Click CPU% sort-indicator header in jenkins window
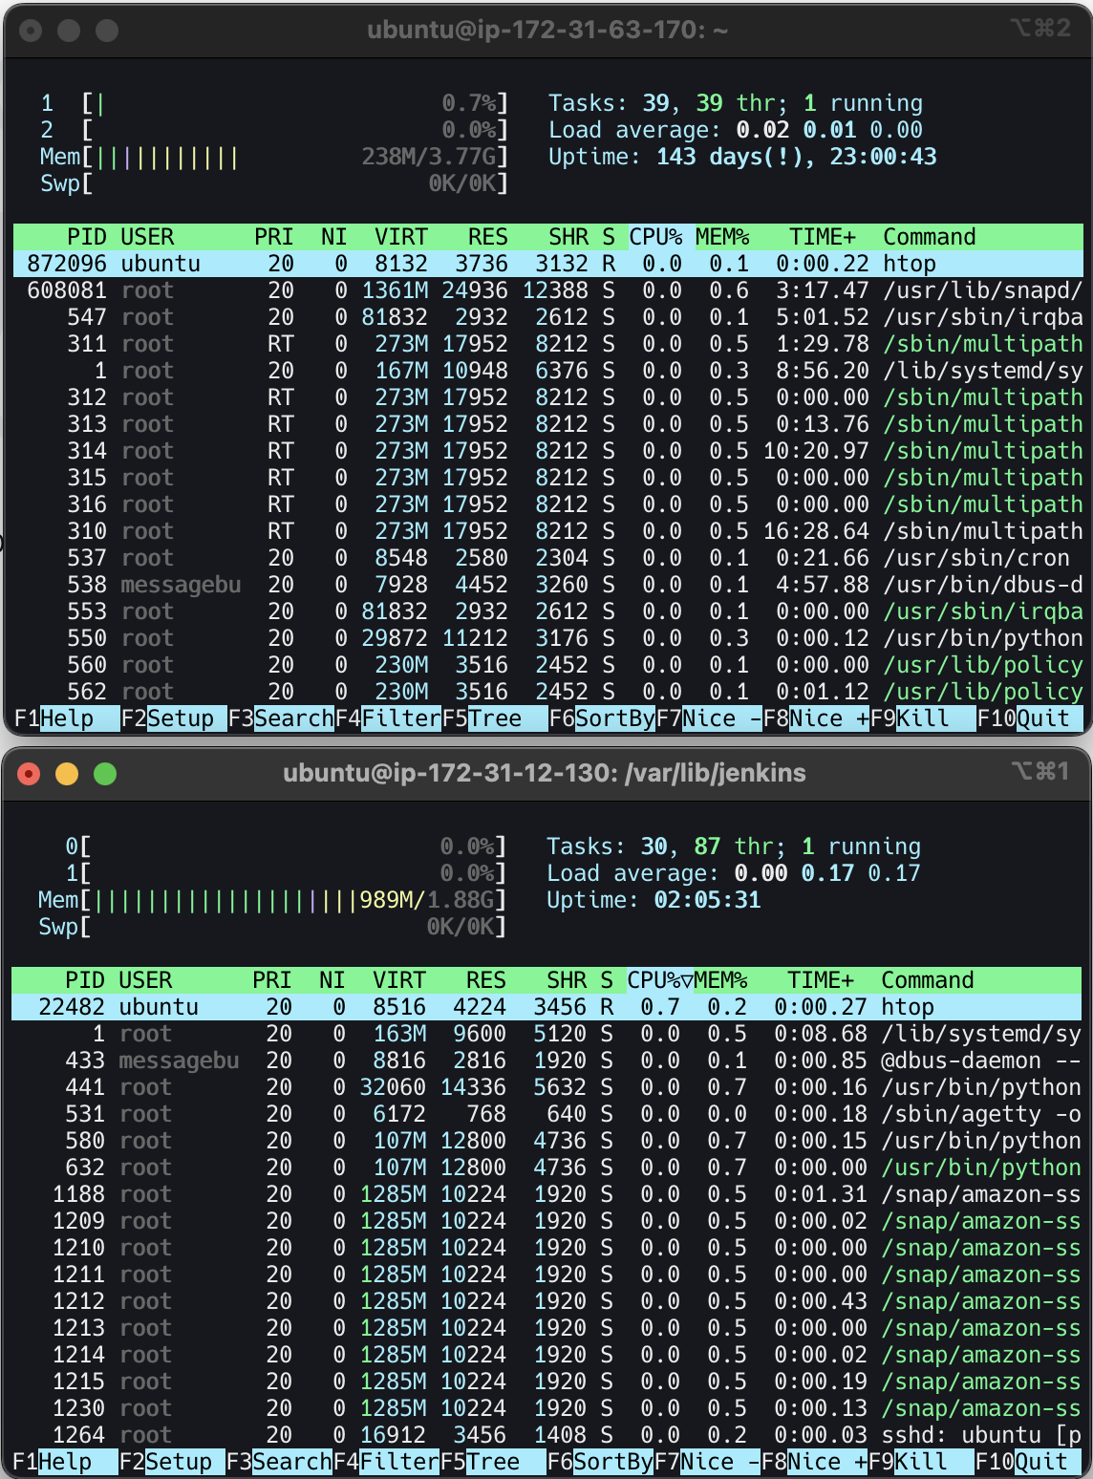This screenshot has width=1093, height=1479. (x=660, y=980)
